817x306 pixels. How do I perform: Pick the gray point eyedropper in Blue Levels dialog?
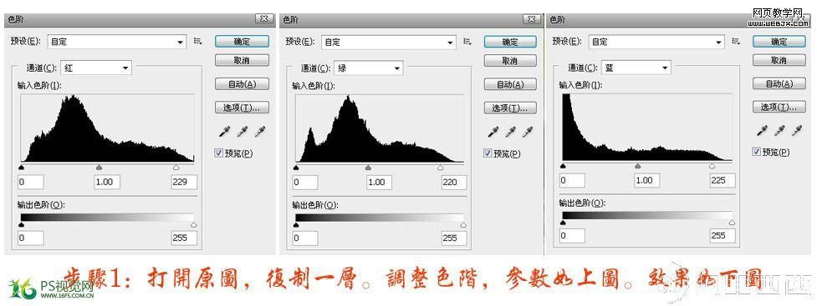point(779,130)
